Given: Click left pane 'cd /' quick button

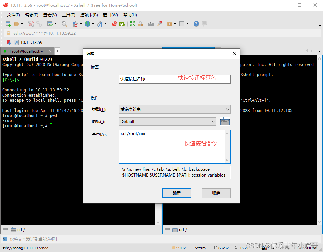Looking at the screenshot, I should click(18, 230).
